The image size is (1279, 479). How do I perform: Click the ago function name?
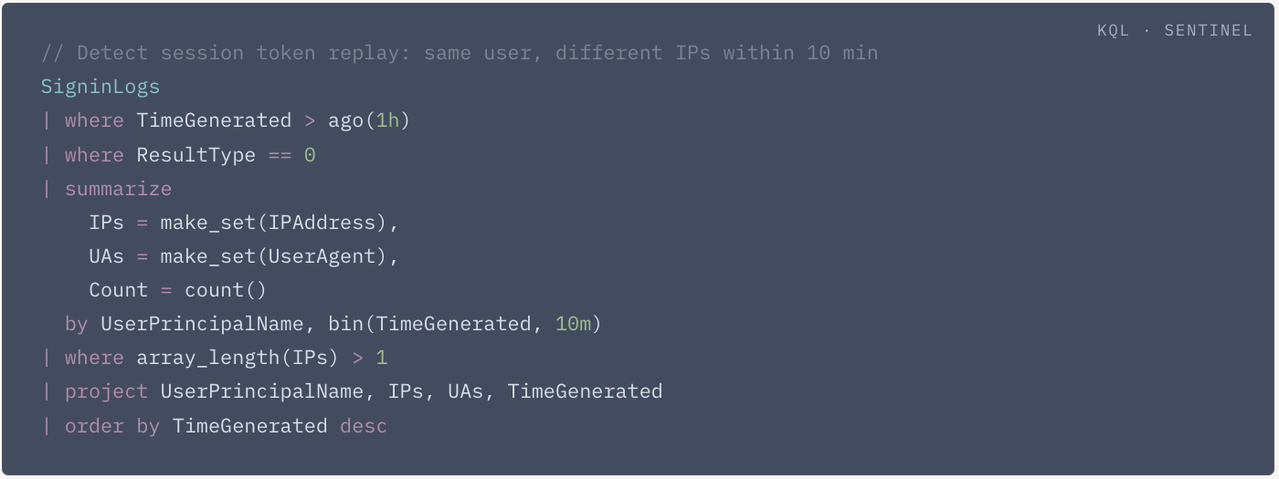pos(345,120)
